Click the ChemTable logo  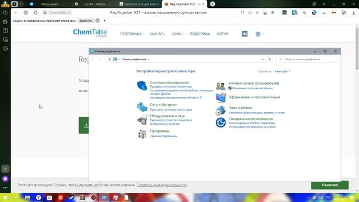pyautogui.click(x=90, y=33)
